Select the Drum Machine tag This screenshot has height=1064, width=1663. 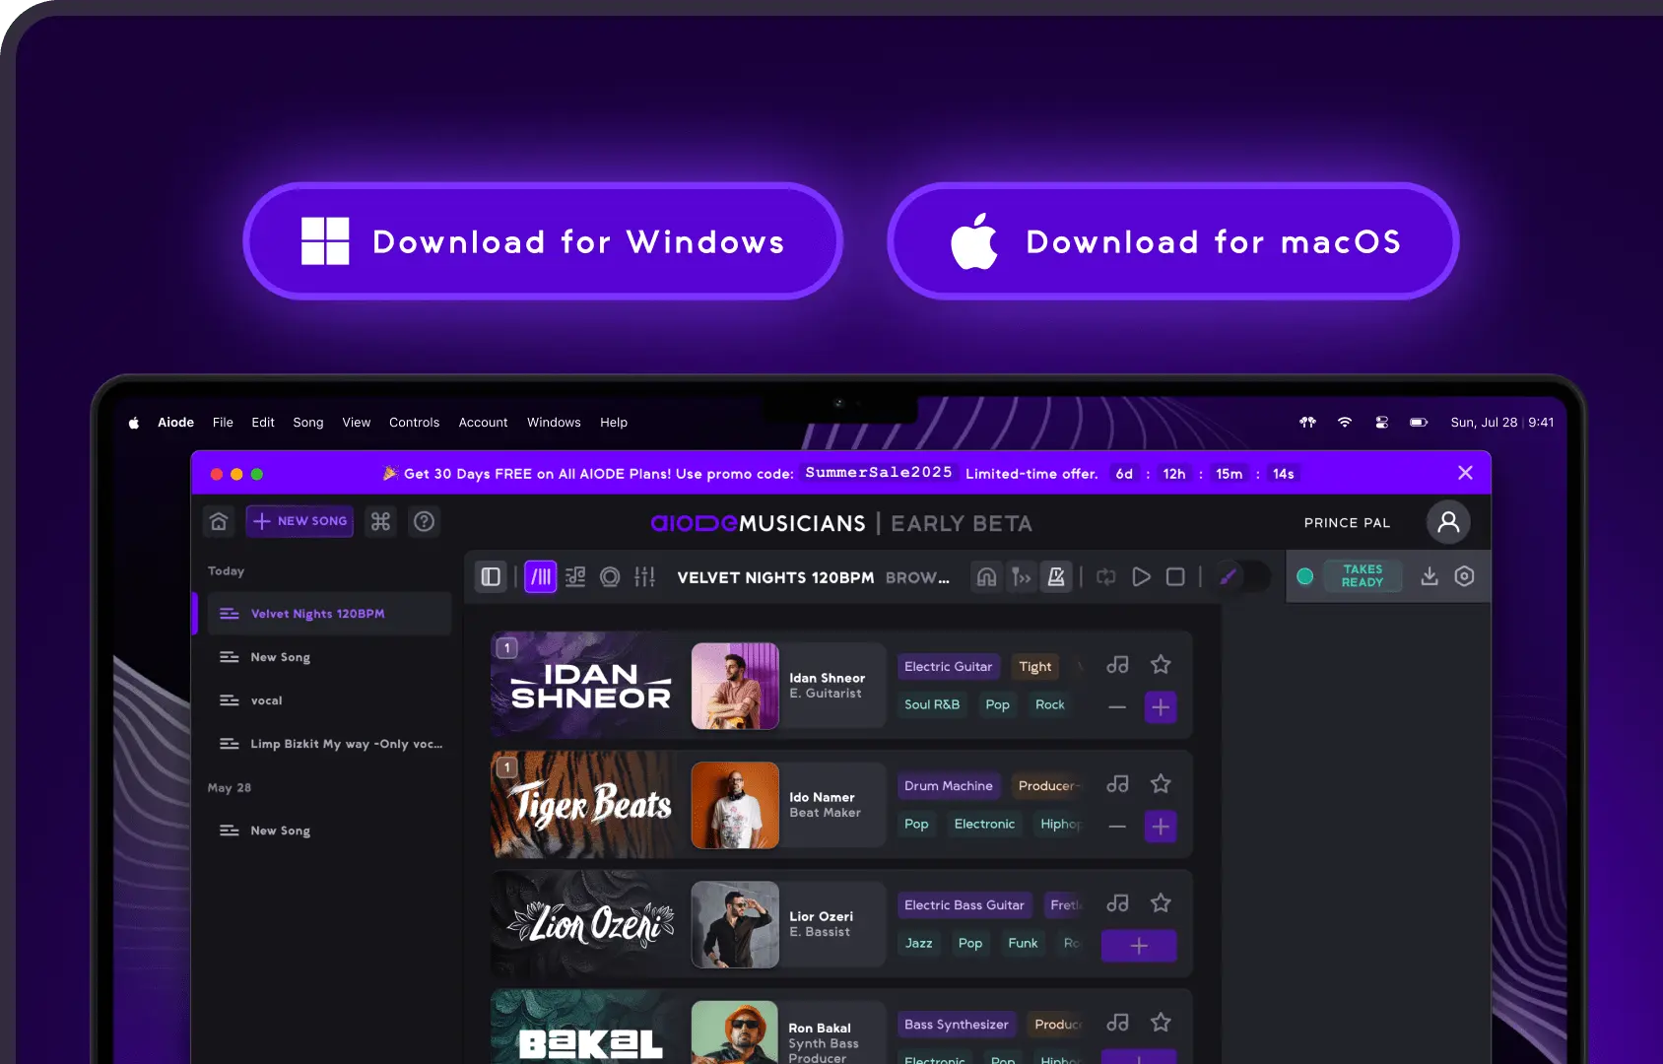(948, 786)
